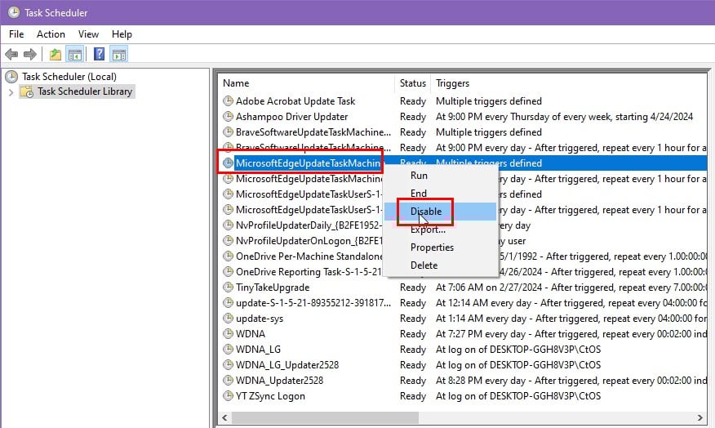Viewport: 715px width, 428px height.
Task: Click the 7:27 PM every day trigger
Action: pos(571,333)
